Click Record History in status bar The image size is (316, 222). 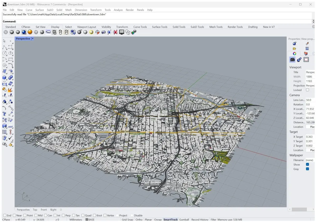click(x=200, y=220)
